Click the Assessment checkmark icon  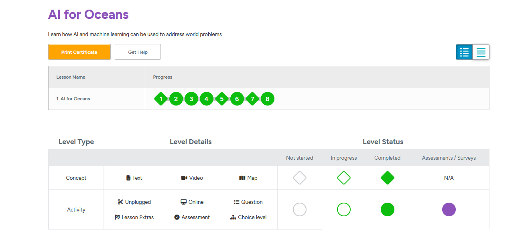click(x=177, y=217)
